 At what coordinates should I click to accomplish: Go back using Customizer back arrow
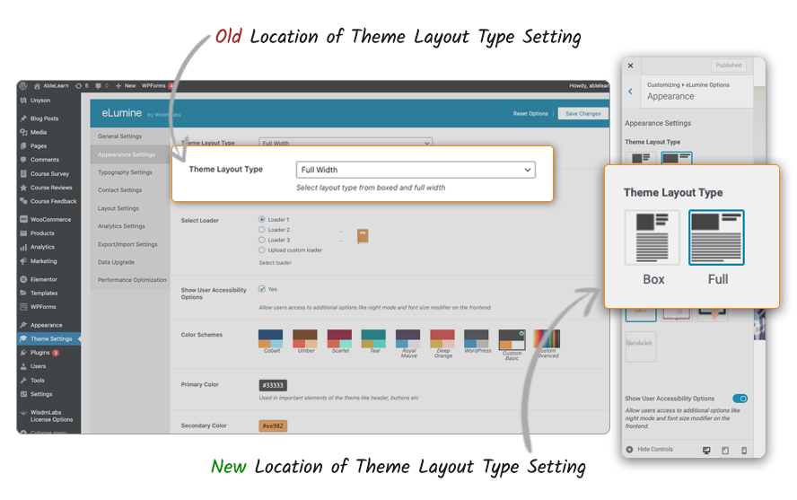pyautogui.click(x=630, y=91)
